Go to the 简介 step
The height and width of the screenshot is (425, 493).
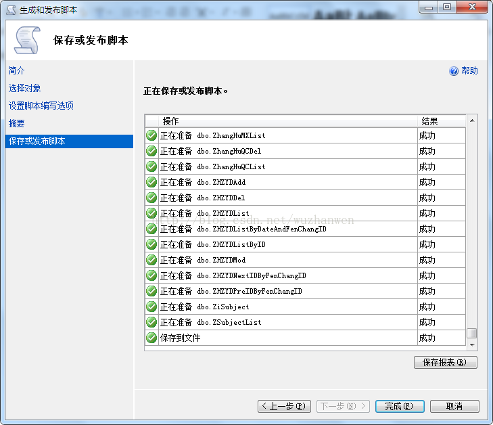coord(16,70)
